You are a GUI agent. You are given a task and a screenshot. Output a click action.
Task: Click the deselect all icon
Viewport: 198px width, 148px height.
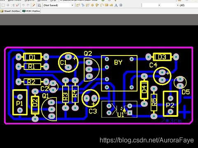[x=13, y=5]
